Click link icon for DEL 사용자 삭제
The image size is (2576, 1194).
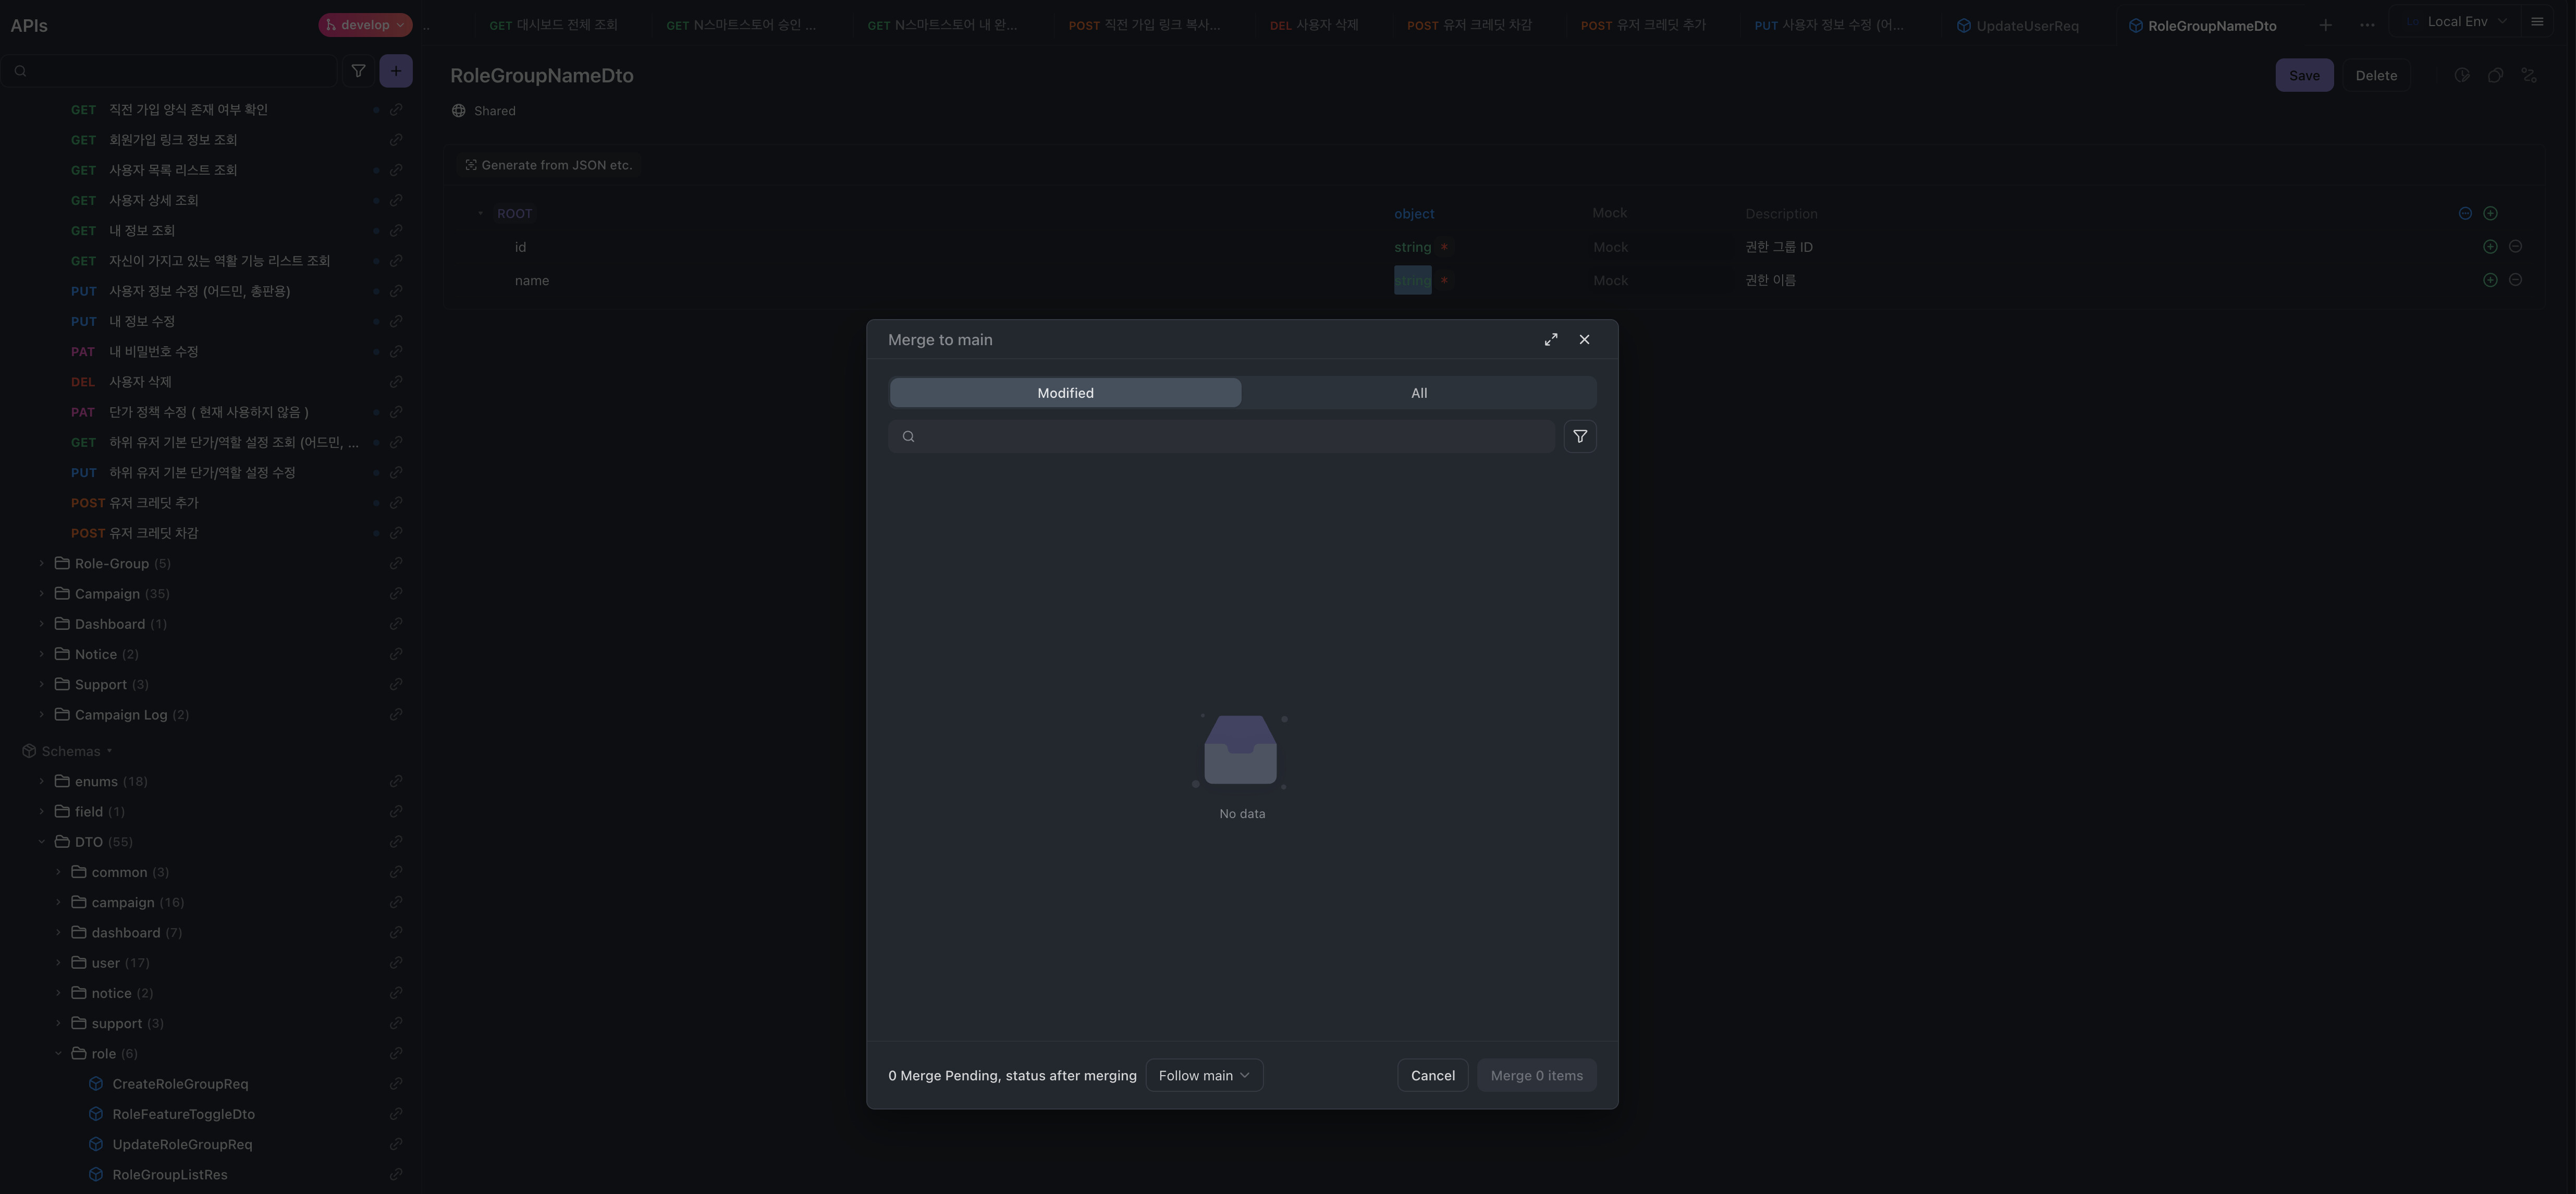pos(396,382)
